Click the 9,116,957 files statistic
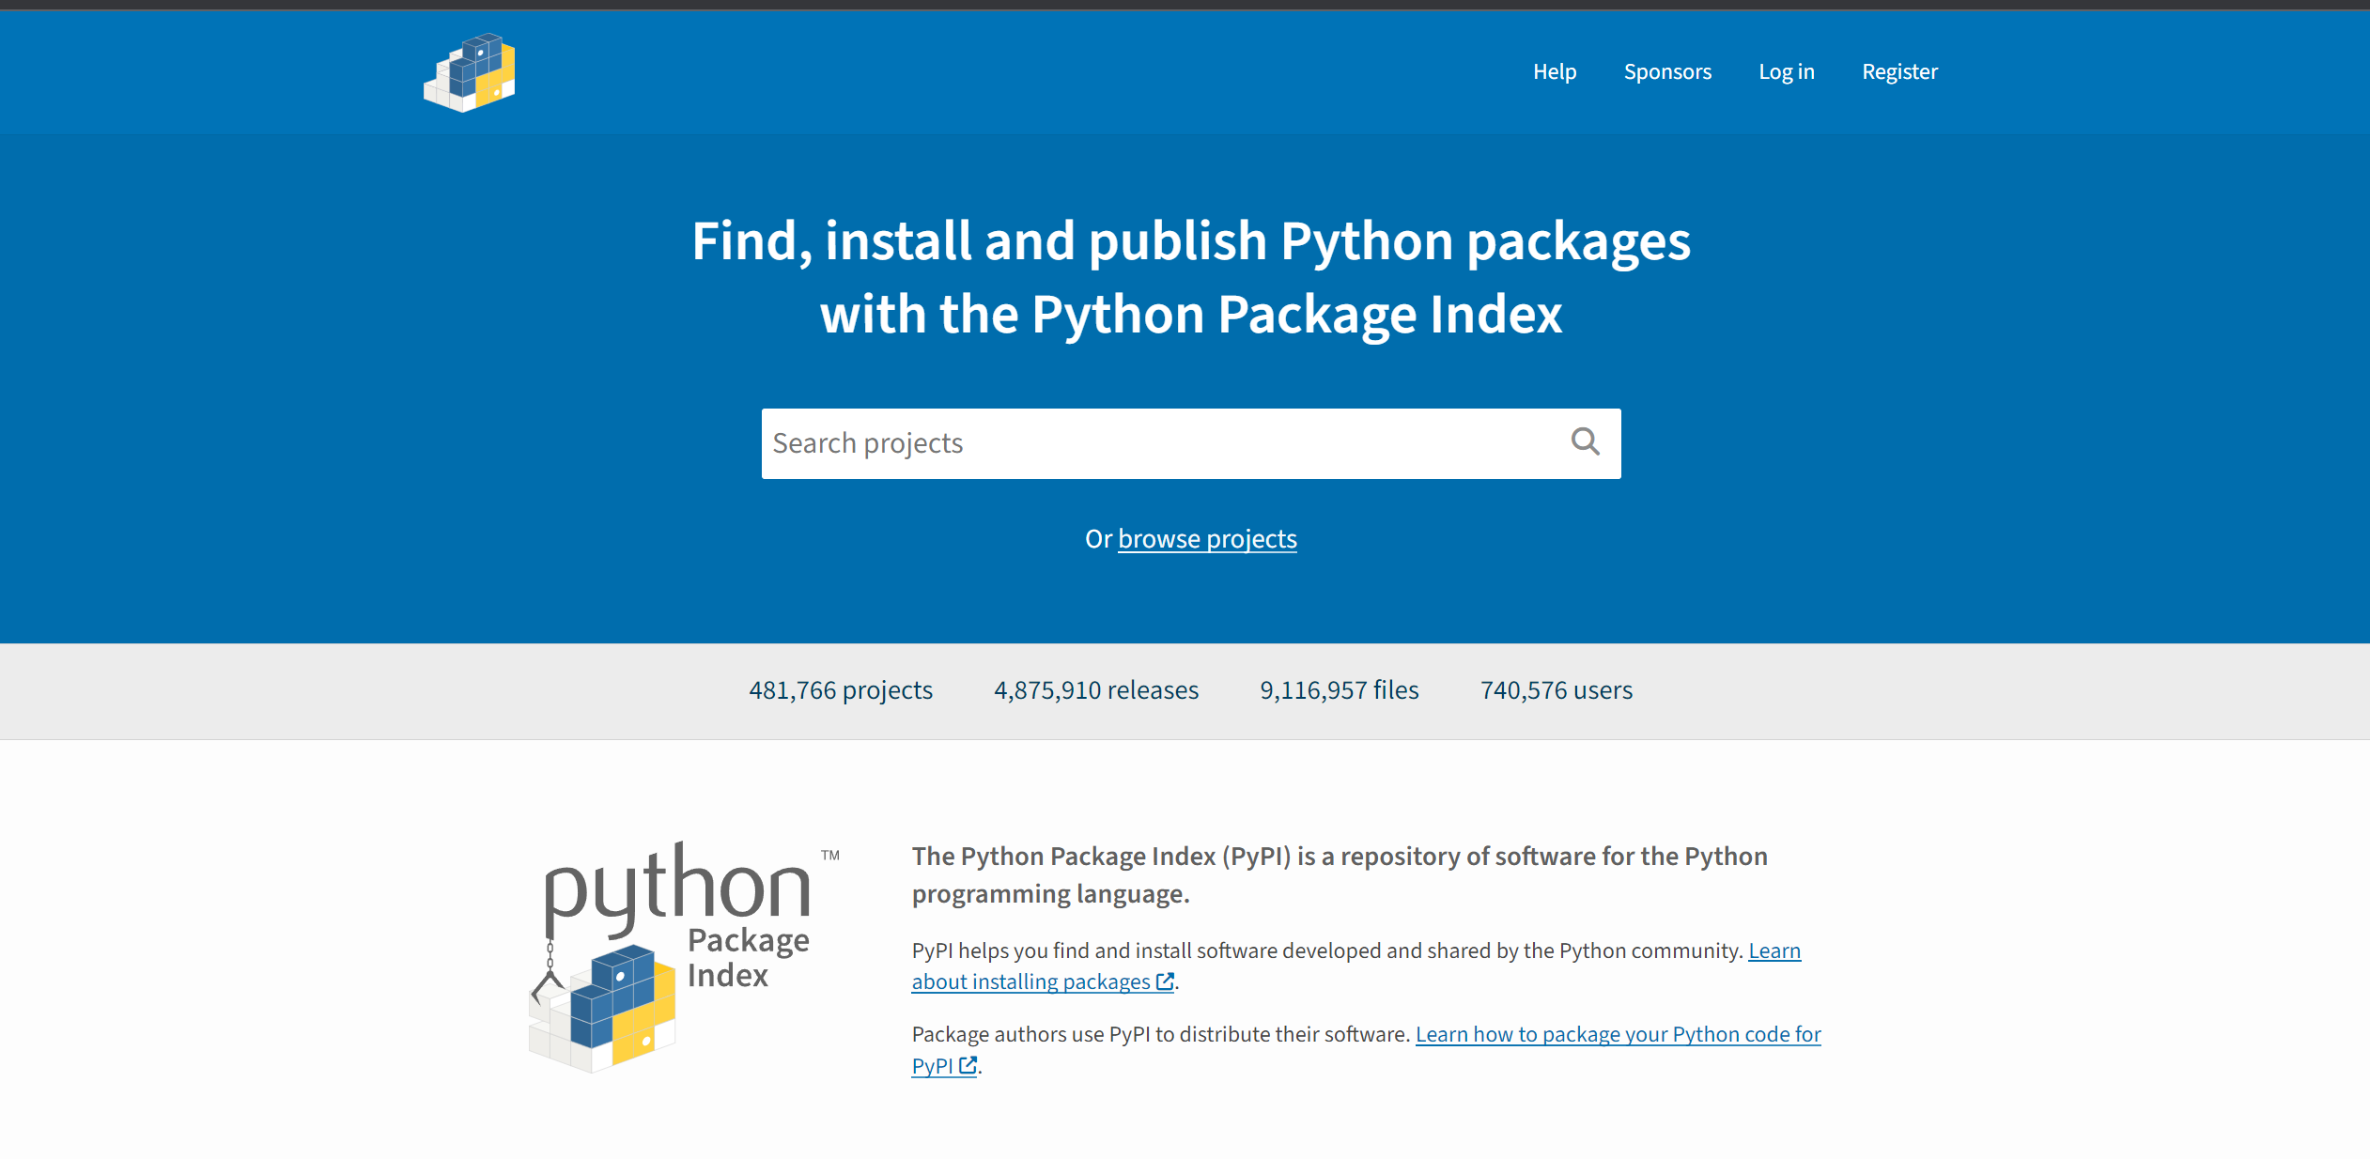Screen dimensions: 2370x1159 click(x=1339, y=690)
